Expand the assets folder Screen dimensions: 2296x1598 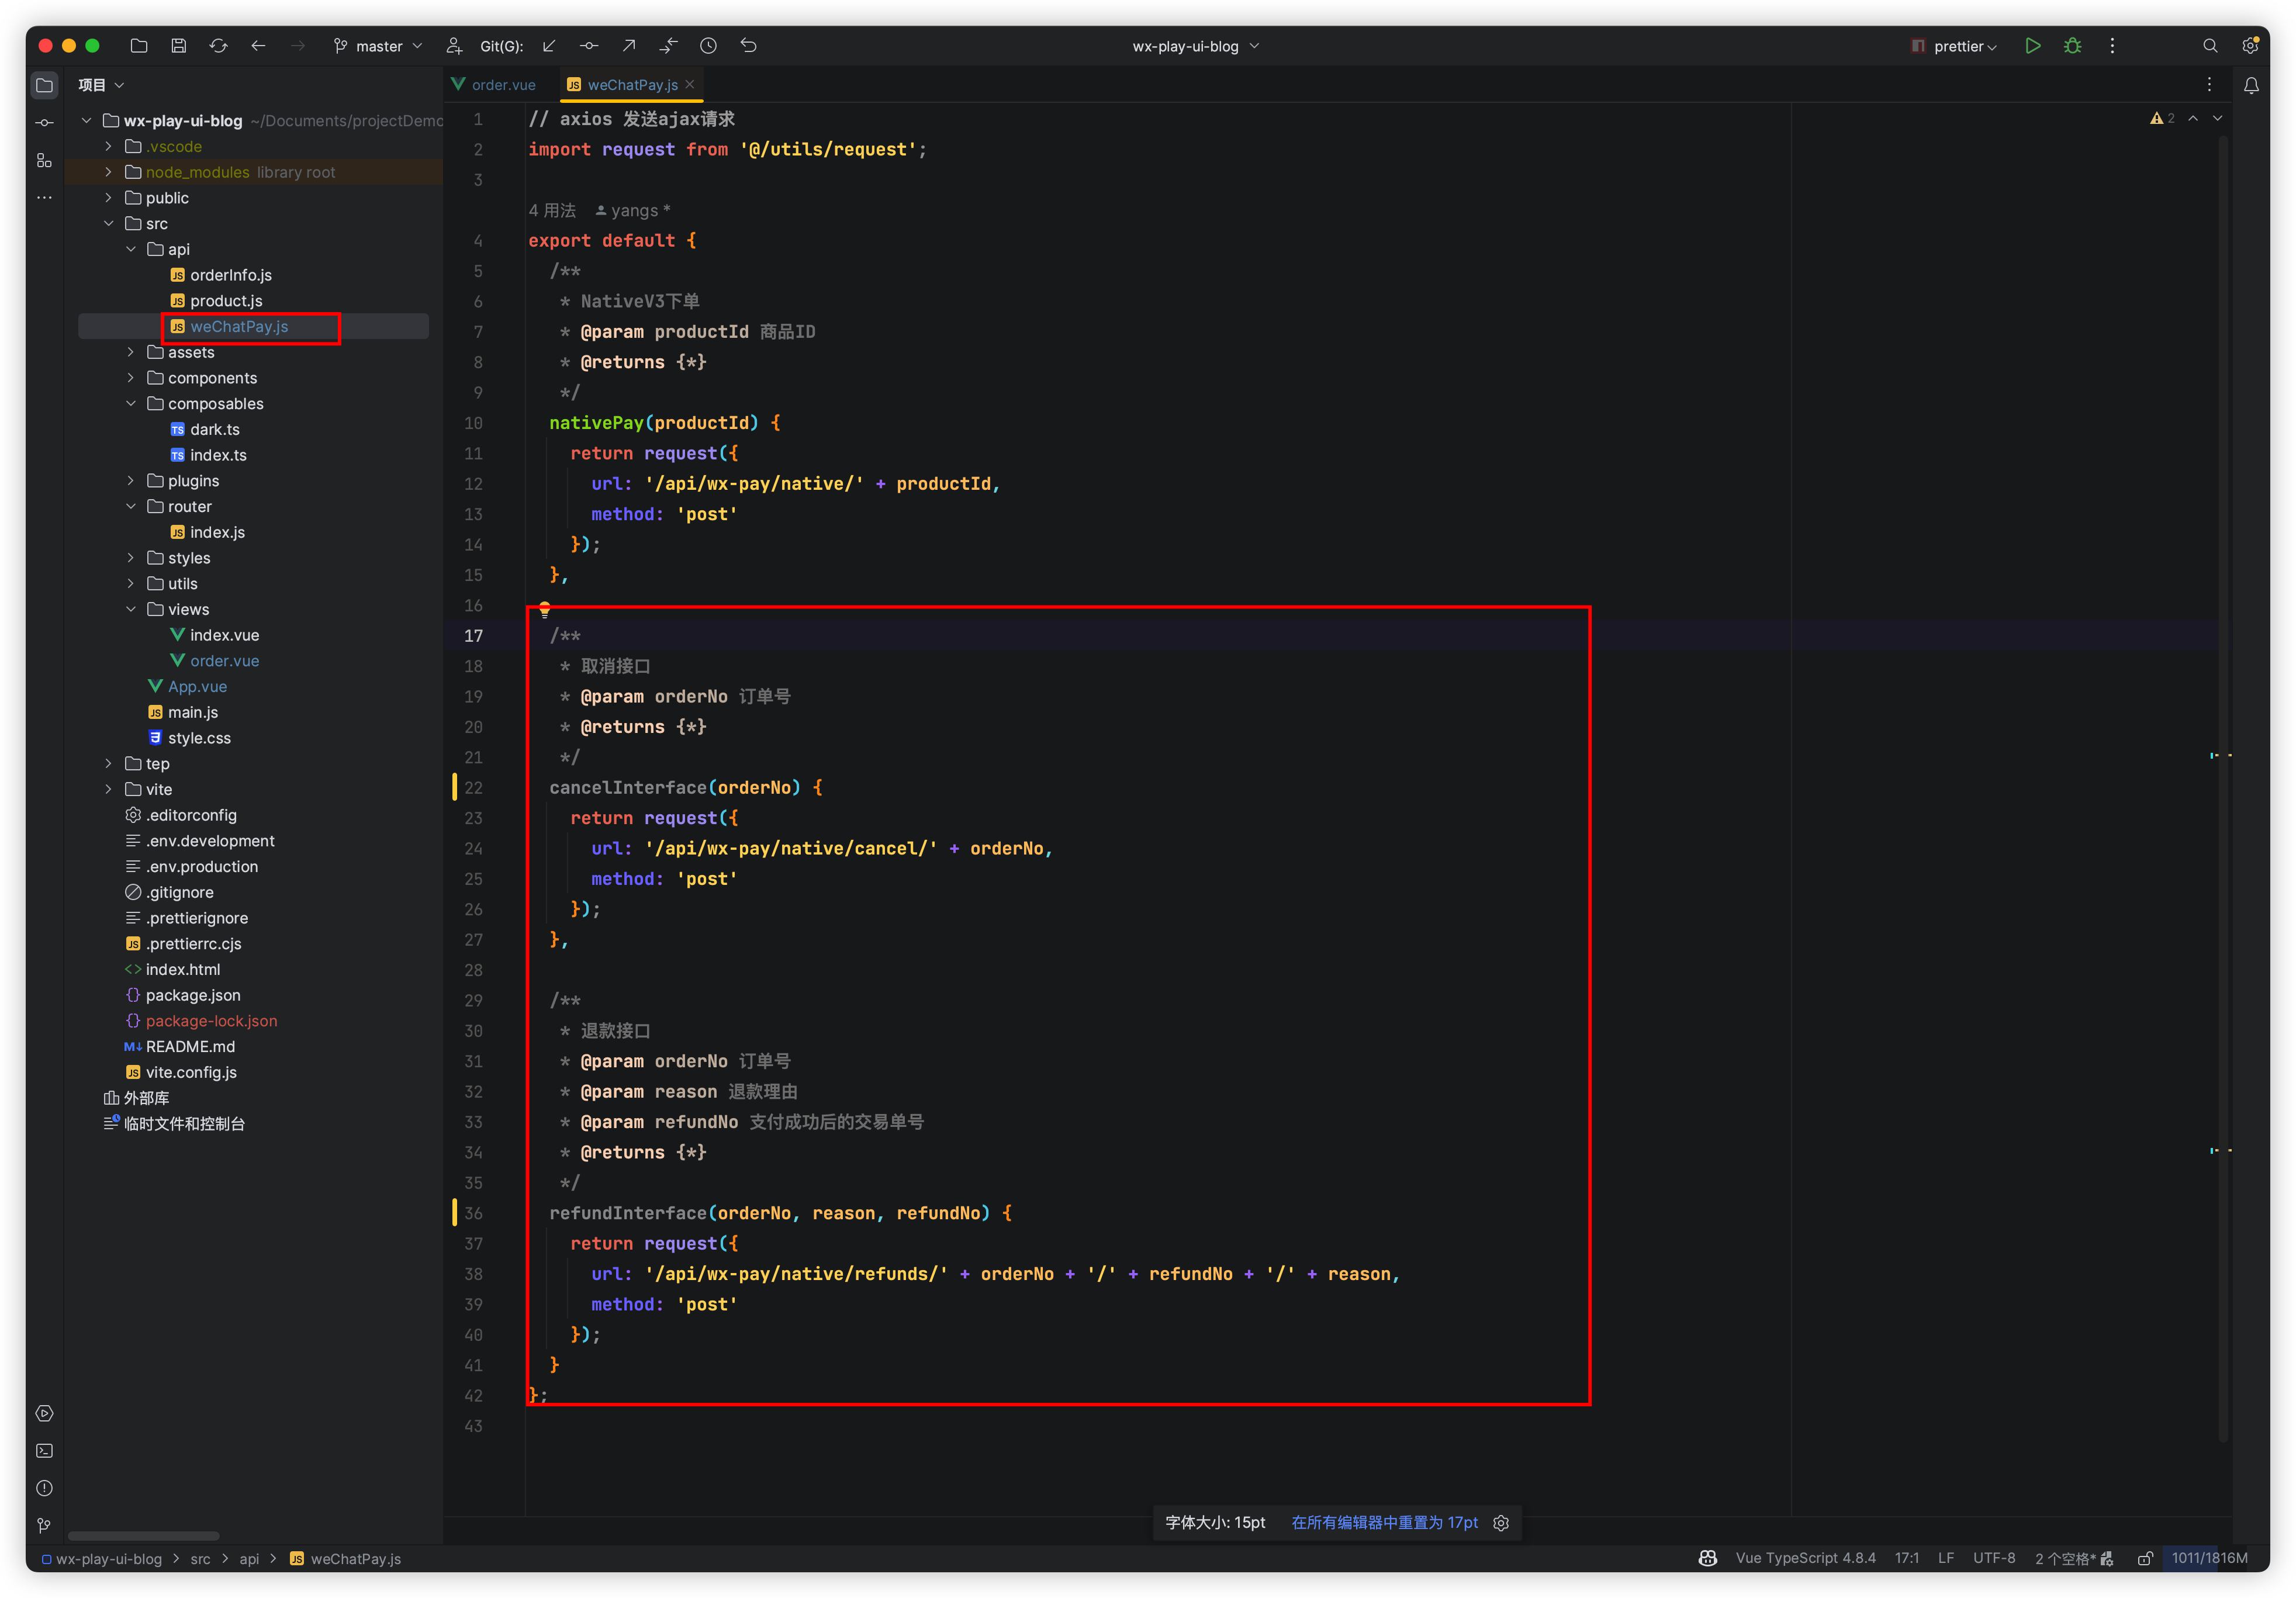pyautogui.click(x=131, y=352)
